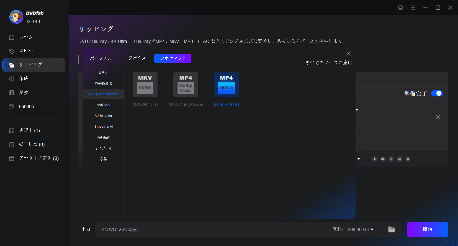The height and width of the screenshot is (246, 458).
Task: Toggle the 準備完了 switch off
Action: tap(437, 94)
